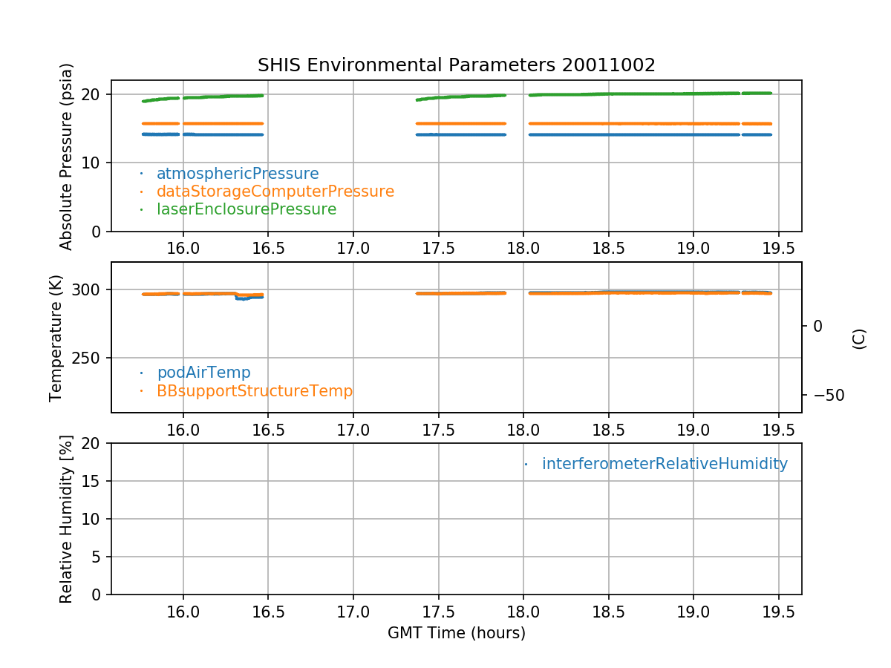Click the Temperature (K) axis label
The width and height of the screenshot is (891, 668).
tap(56, 338)
